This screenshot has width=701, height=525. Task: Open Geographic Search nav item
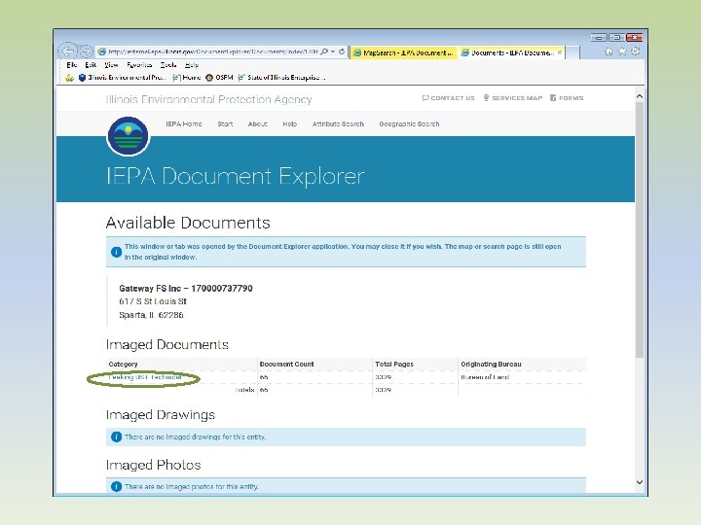pos(409,124)
